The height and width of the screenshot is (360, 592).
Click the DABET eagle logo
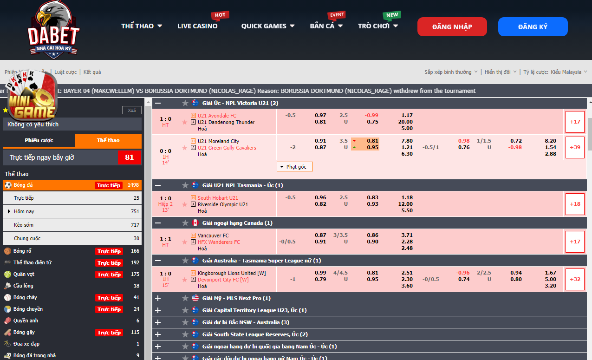click(x=53, y=29)
